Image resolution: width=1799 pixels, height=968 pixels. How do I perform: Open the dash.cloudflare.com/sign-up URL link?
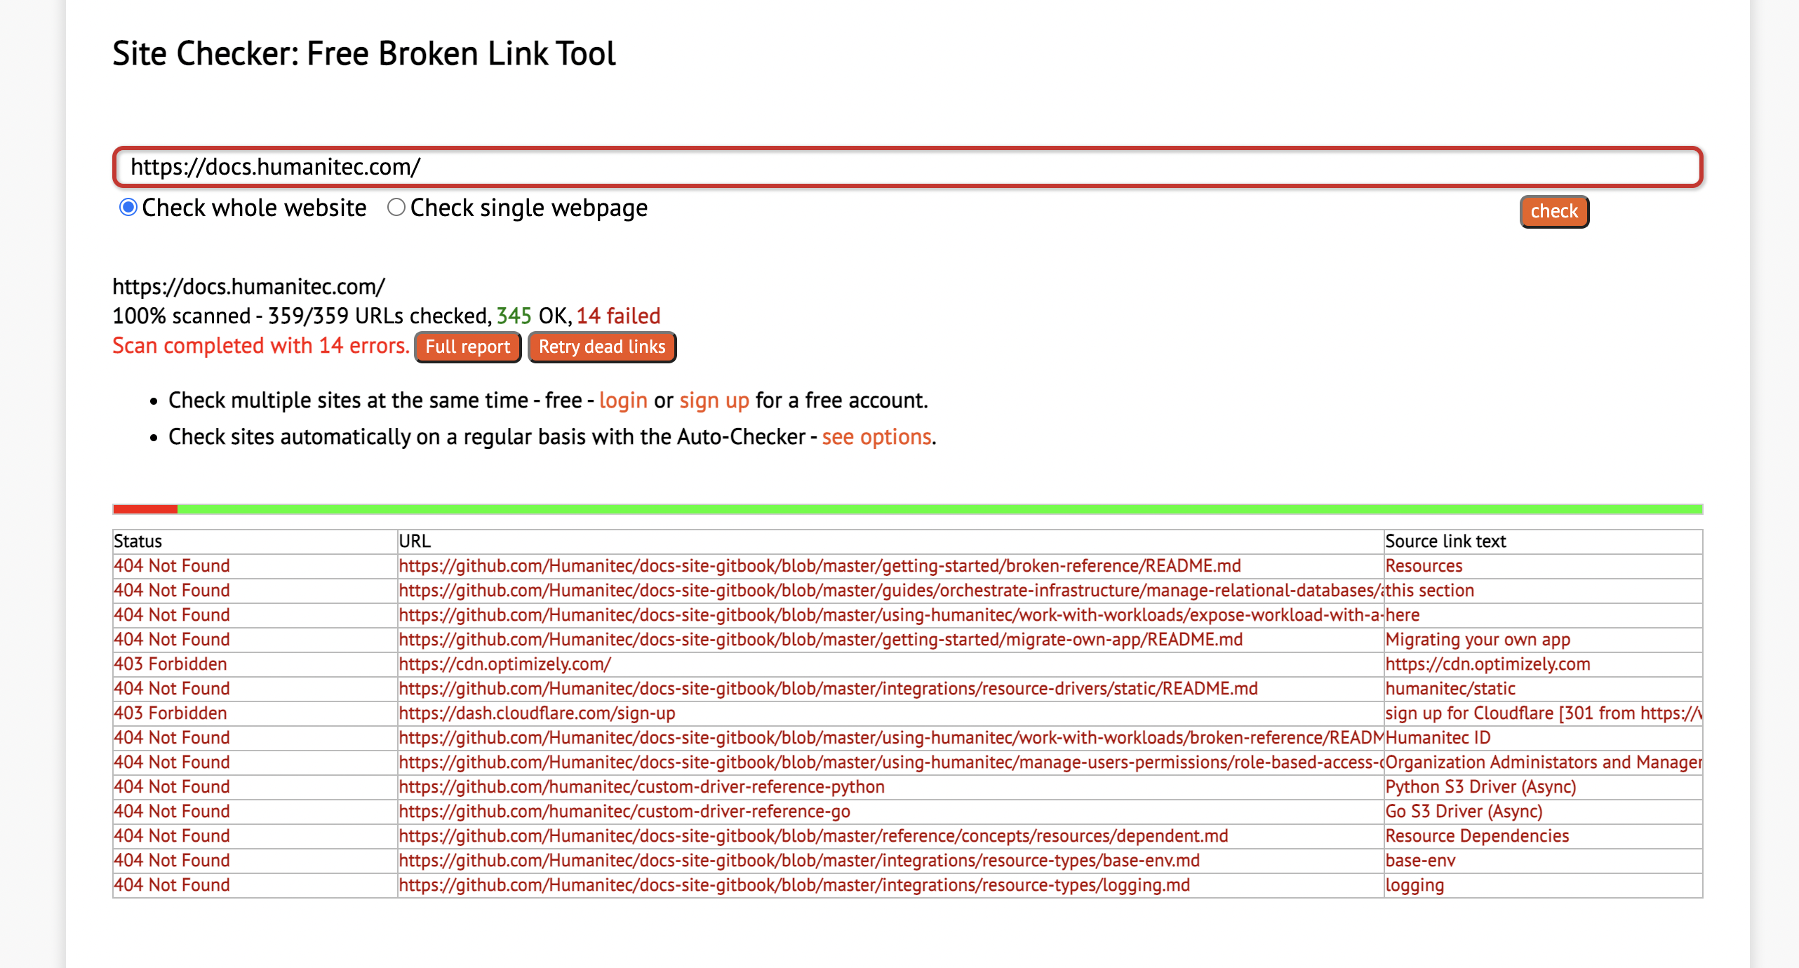tap(537, 713)
